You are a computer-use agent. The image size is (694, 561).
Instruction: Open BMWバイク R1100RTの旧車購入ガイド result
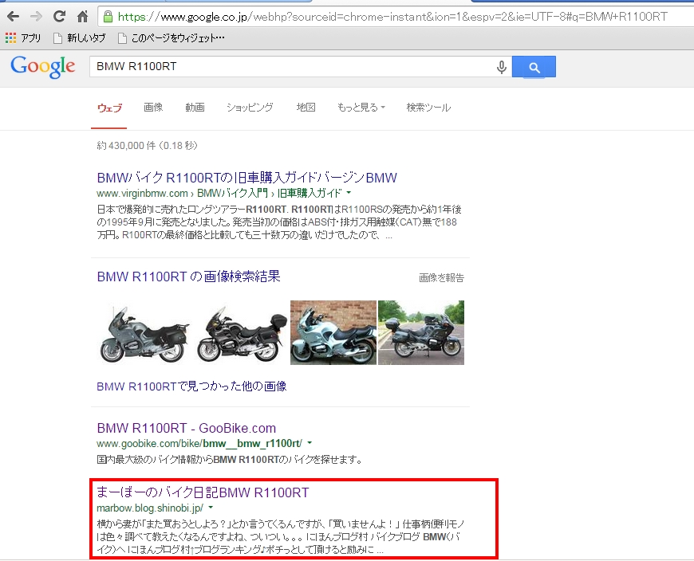coord(247,177)
